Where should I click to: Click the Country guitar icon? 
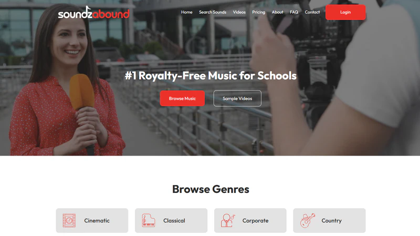tap(308, 220)
